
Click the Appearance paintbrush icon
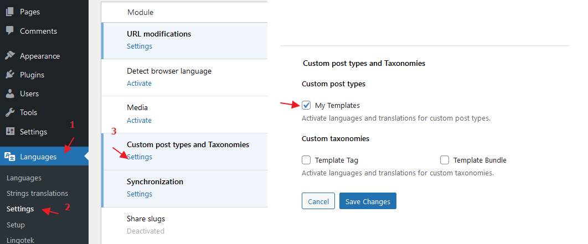(x=10, y=56)
